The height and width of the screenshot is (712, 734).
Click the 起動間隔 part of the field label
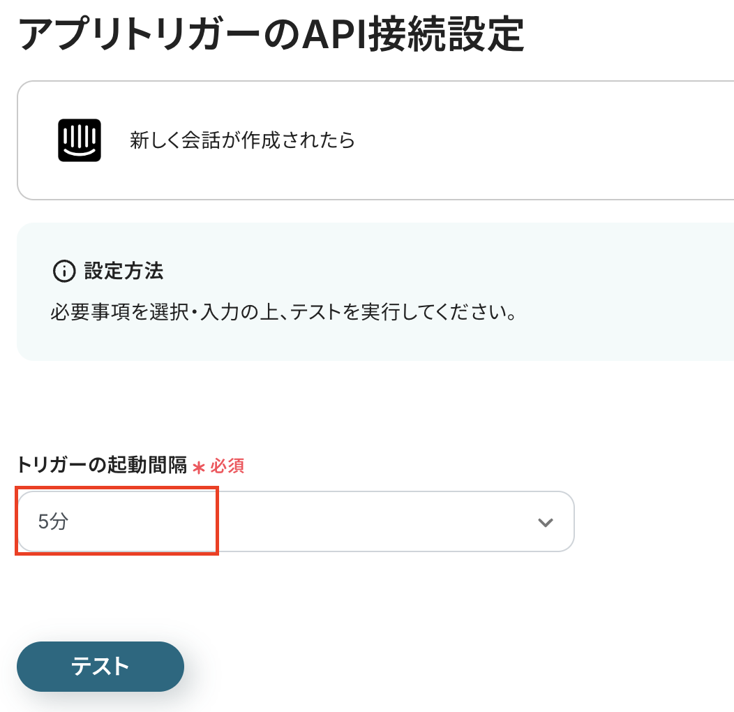146,466
